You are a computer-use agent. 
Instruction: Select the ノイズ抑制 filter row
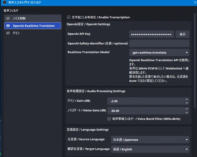click(33, 18)
